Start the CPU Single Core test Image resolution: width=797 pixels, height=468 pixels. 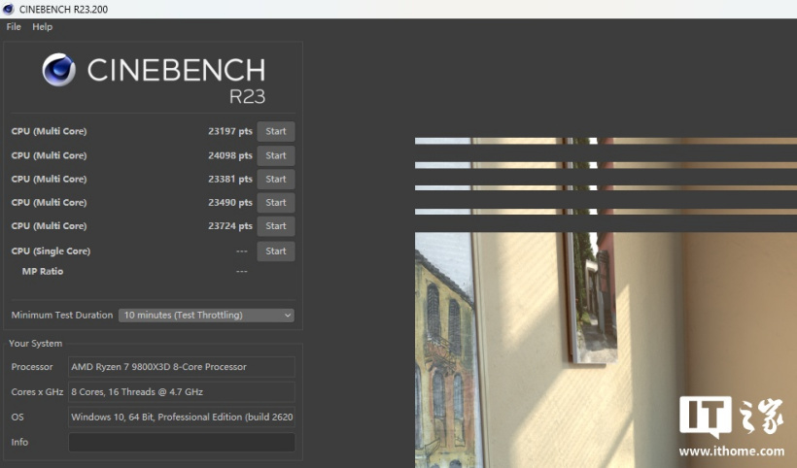pyautogui.click(x=275, y=251)
